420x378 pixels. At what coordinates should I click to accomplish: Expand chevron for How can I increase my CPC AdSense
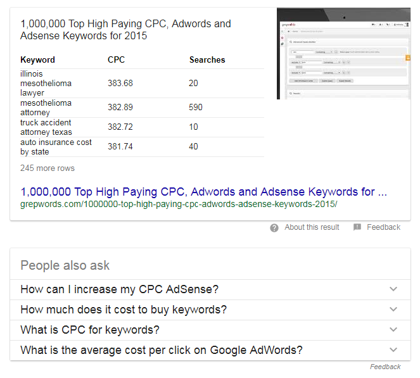click(x=393, y=289)
